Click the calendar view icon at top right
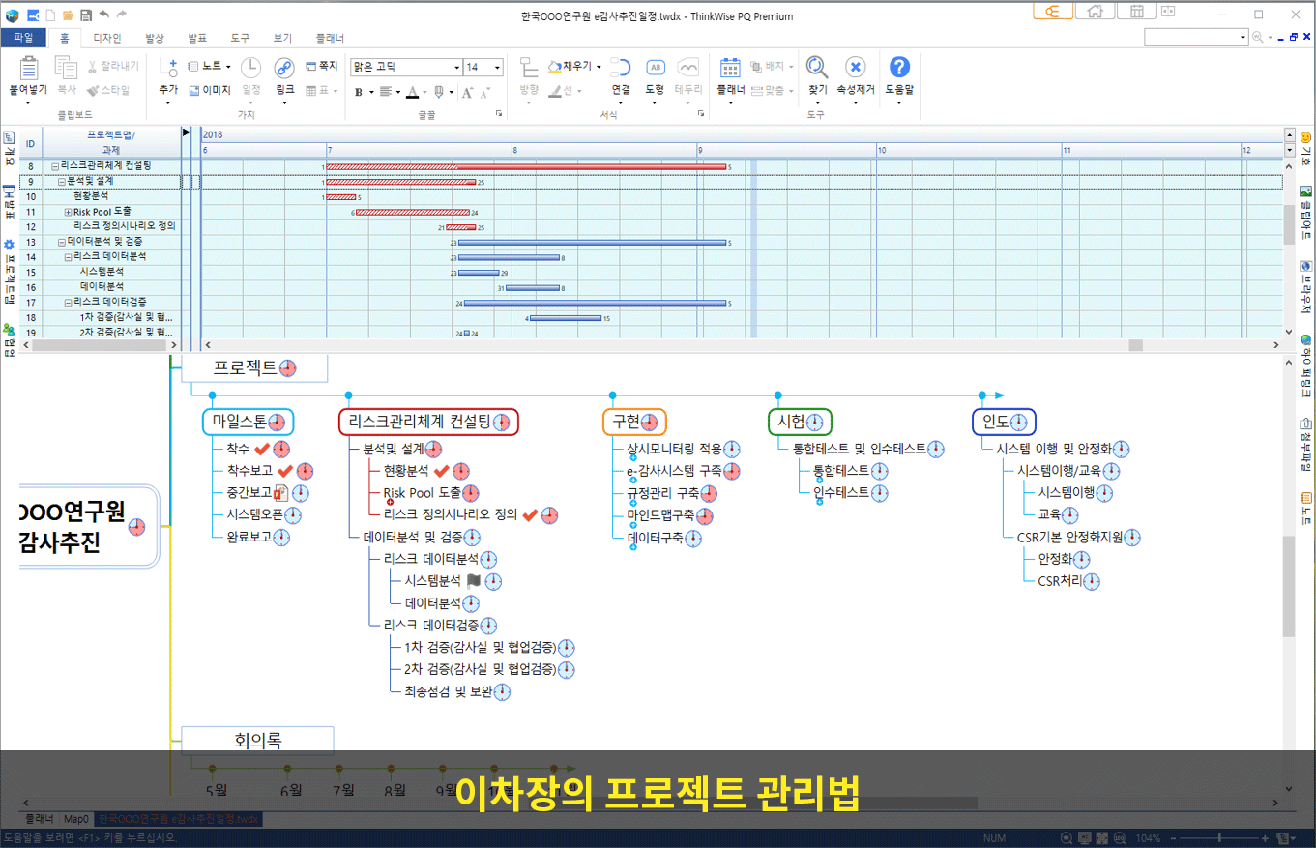The image size is (1316, 848). [x=1137, y=12]
